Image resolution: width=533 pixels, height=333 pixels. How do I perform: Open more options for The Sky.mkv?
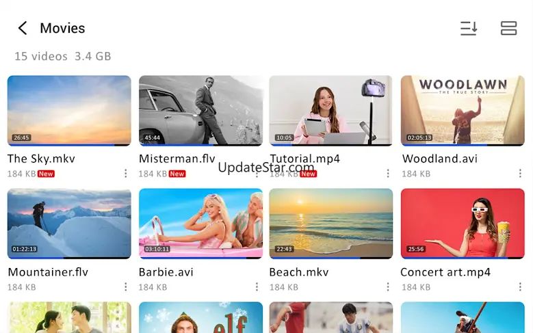point(125,173)
